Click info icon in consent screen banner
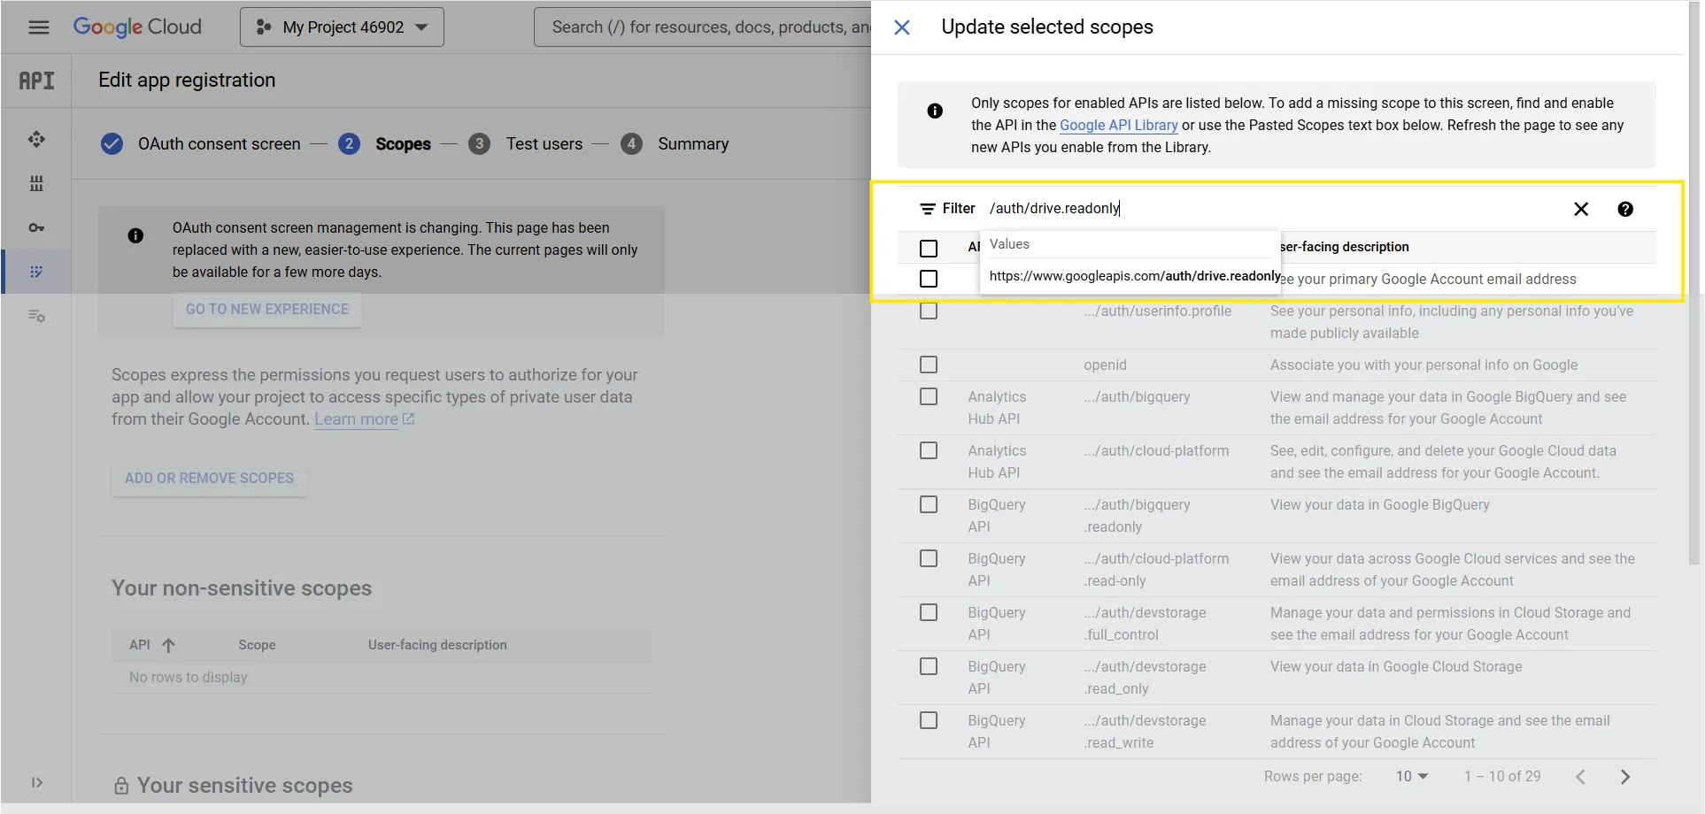This screenshot has height=814, width=1705. 135,235
